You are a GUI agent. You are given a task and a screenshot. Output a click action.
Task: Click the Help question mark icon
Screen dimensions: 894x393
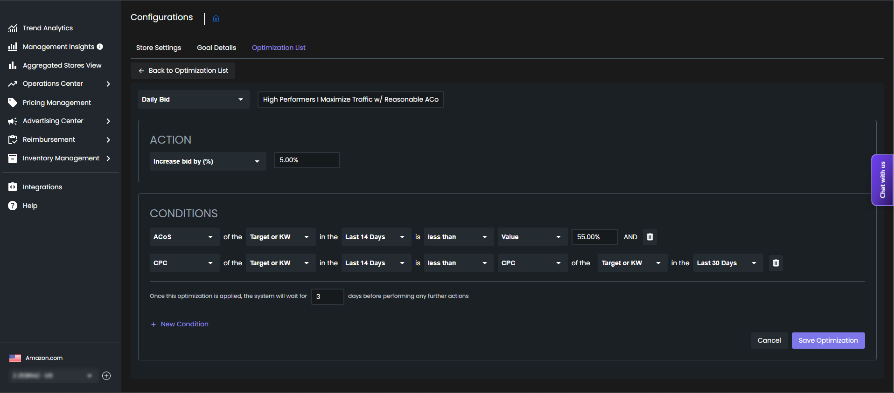click(x=13, y=206)
